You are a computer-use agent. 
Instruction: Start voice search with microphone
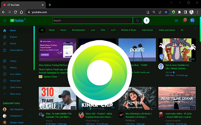[x=147, y=21]
